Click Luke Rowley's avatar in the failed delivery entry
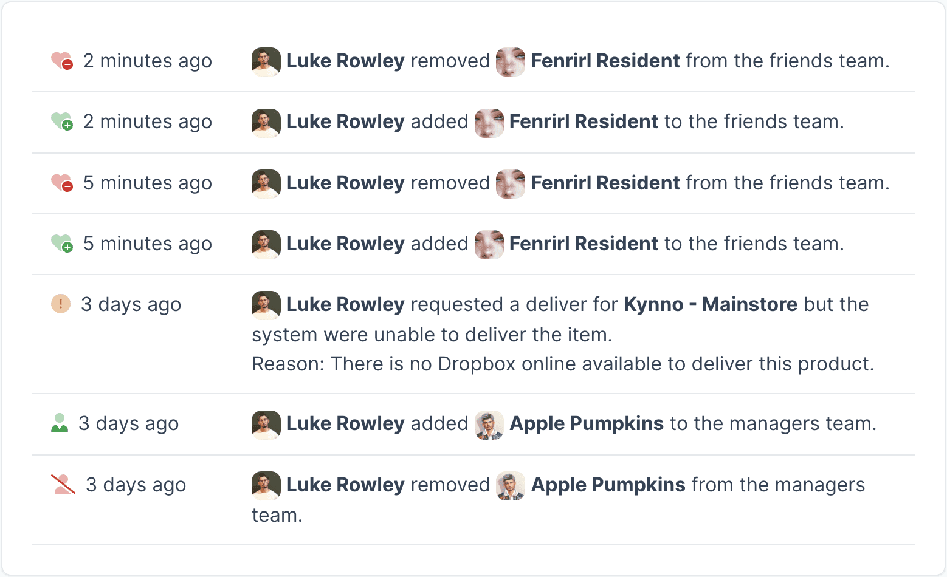The width and height of the screenshot is (947, 577). pos(266,305)
